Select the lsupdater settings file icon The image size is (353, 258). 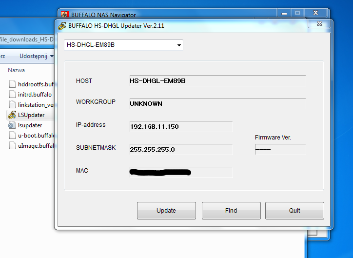tap(12, 125)
